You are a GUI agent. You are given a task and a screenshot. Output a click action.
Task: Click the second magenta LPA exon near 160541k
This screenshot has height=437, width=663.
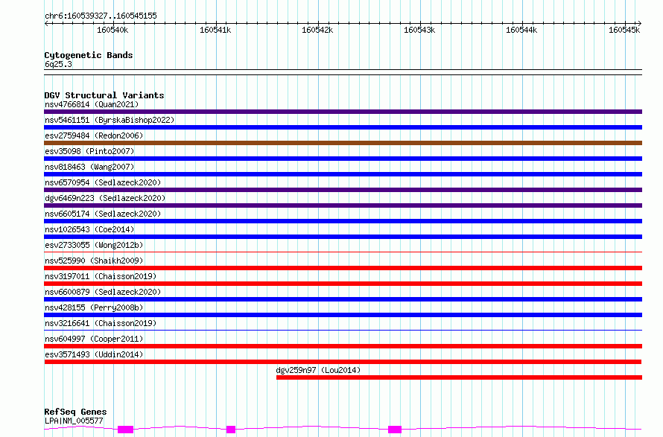pos(231,430)
